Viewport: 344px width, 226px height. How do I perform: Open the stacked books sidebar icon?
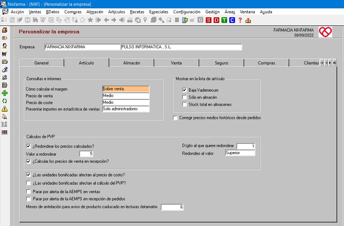tap(4, 85)
